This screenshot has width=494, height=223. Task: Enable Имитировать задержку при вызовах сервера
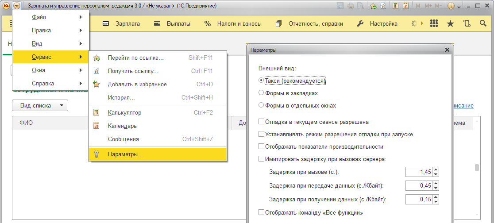click(261, 159)
